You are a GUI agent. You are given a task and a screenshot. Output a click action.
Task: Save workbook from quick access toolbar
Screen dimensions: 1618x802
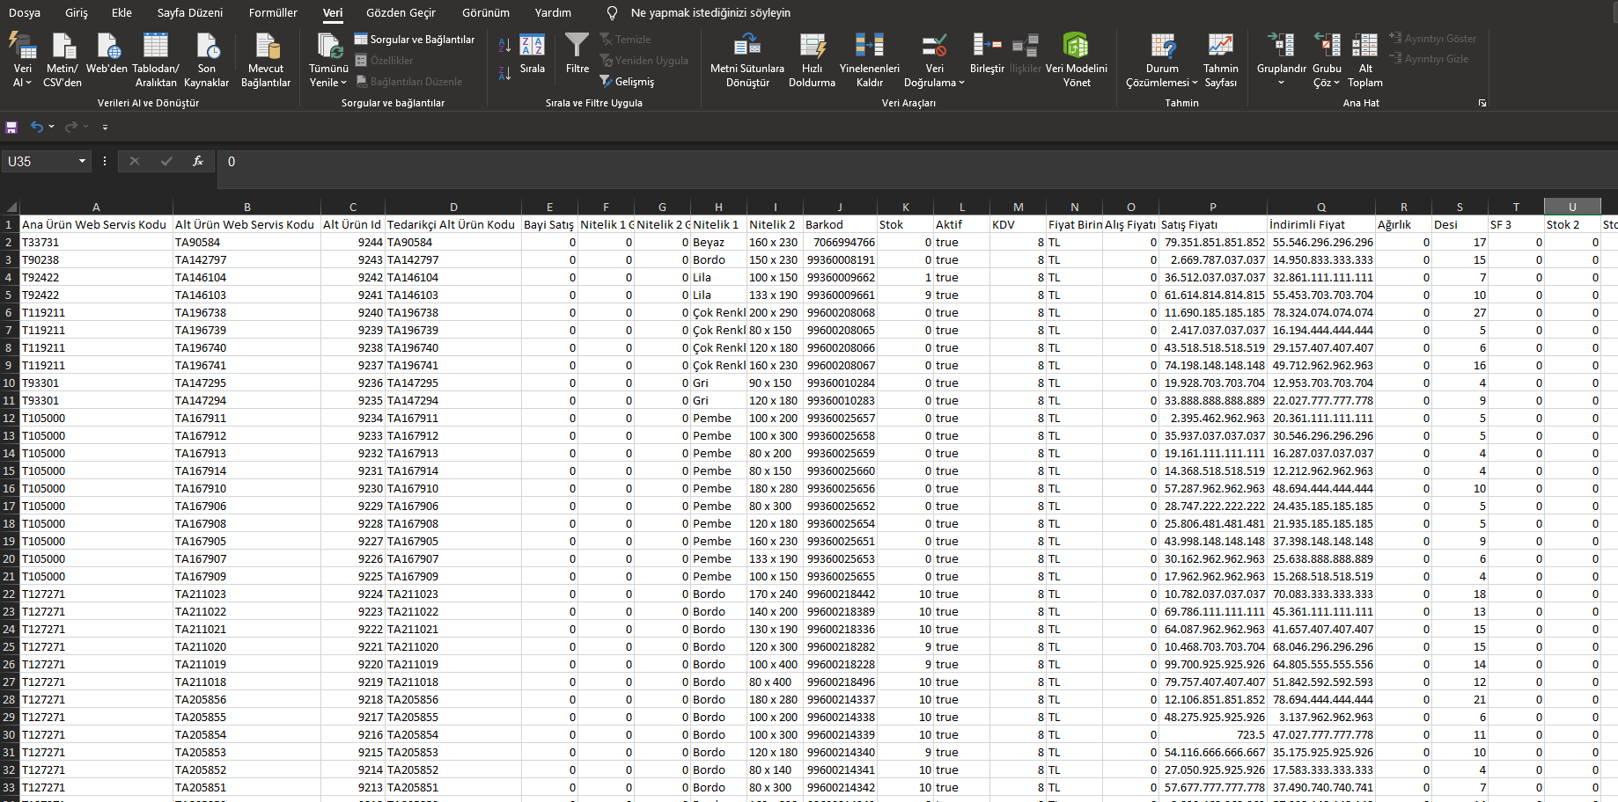[x=11, y=128]
